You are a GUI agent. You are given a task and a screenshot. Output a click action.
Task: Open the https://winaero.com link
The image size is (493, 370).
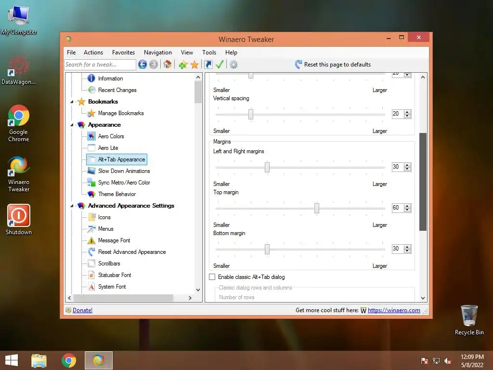[x=394, y=310]
